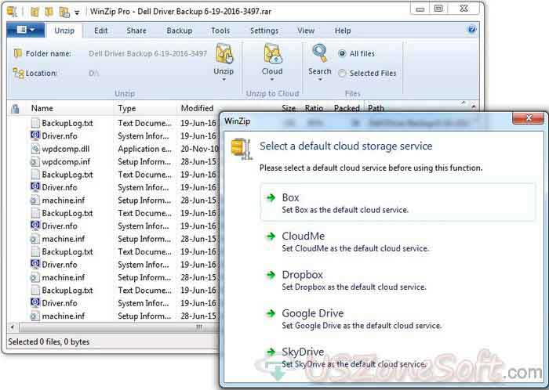Screen dimensions: 549x390
Task: Click the file list horizontal scrollbar thumb
Action: point(119,327)
